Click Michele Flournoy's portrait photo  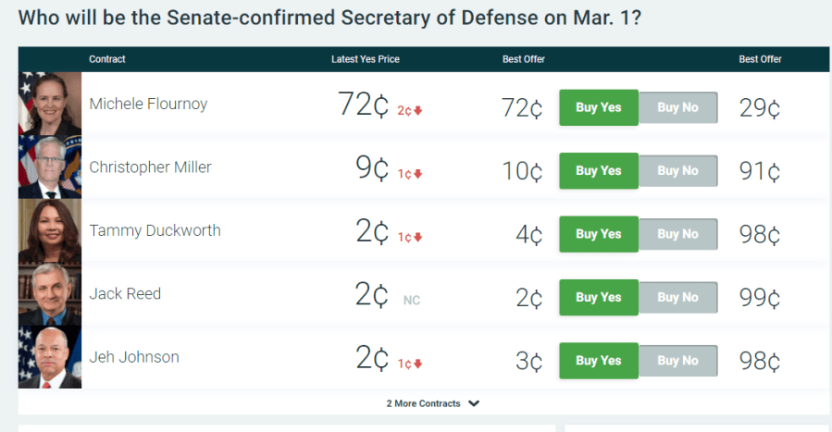click(50, 105)
